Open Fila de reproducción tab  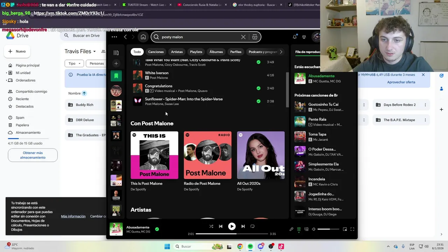(308, 52)
